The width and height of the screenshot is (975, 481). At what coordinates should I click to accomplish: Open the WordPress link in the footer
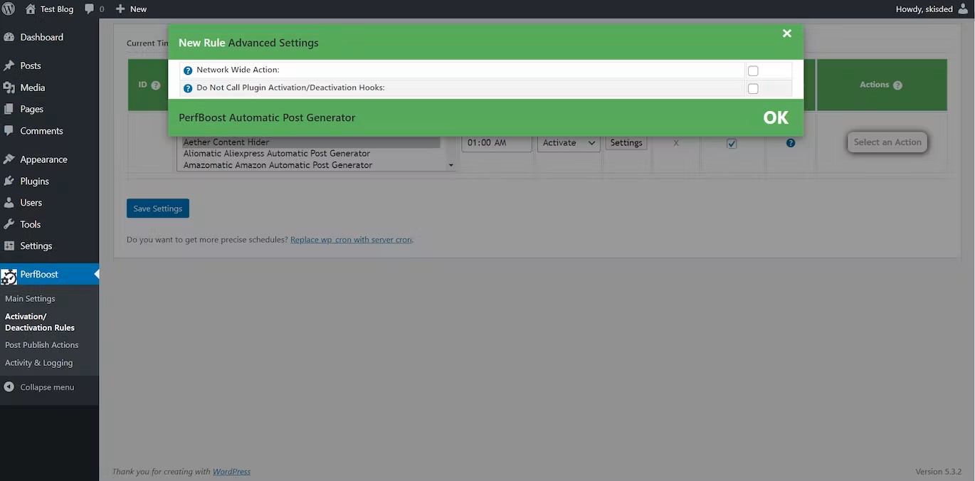(x=232, y=472)
